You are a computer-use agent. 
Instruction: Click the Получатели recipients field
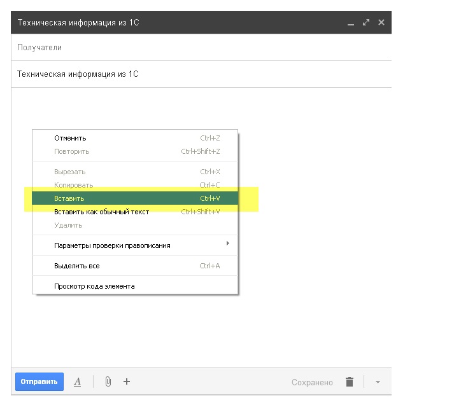(x=201, y=48)
